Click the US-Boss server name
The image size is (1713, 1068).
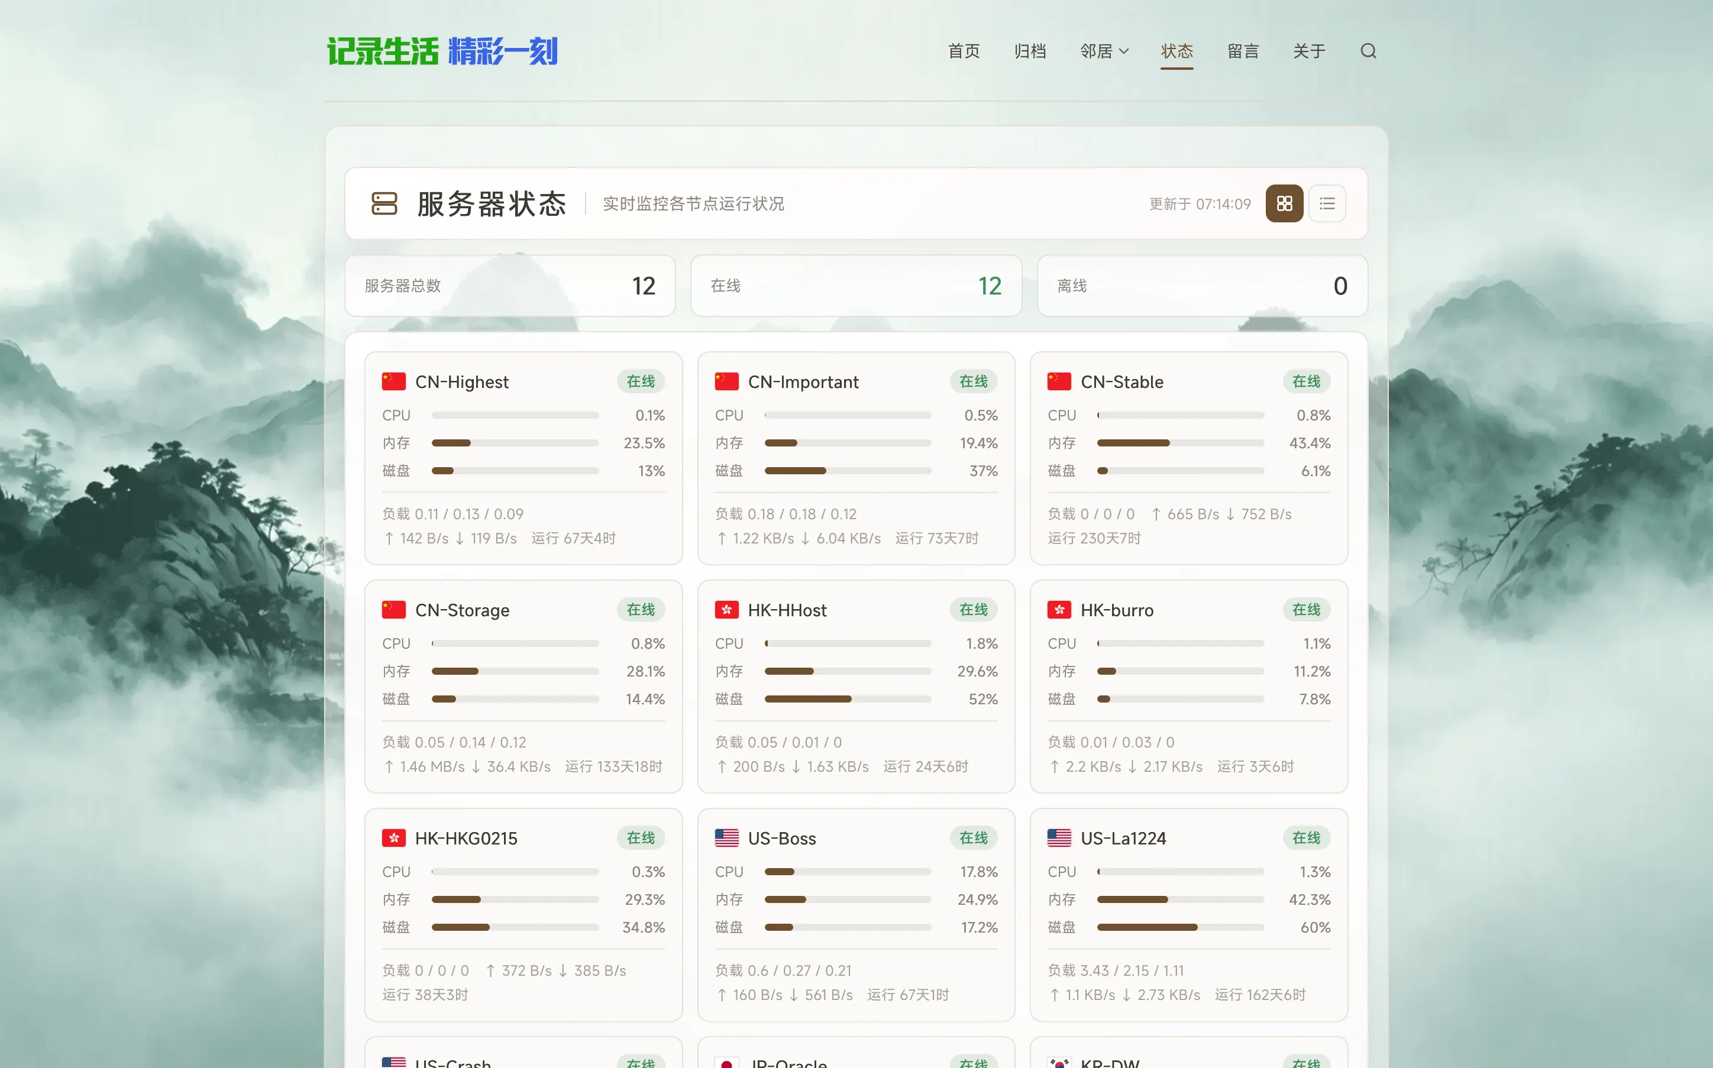[x=782, y=838]
